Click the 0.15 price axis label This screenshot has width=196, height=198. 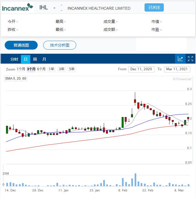188,133
